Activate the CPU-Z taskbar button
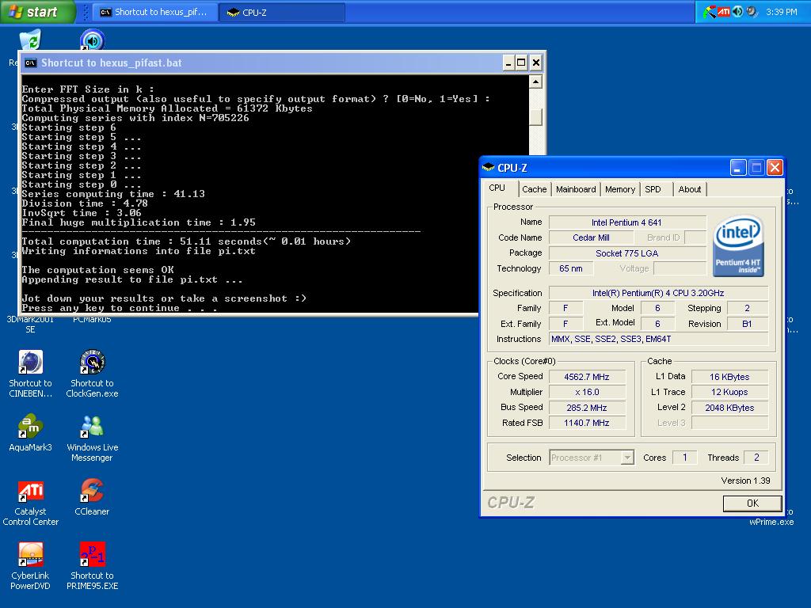This screenshot has height=608, width=811. point(283,12)
